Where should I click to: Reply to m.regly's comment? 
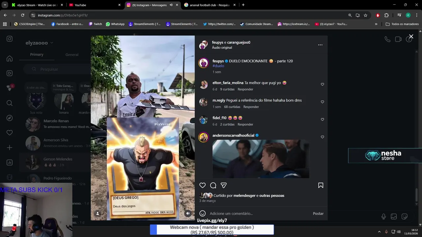(251, 107)
